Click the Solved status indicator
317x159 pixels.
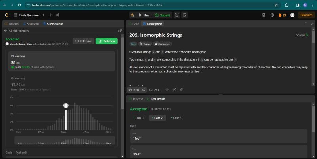[x=302, y=35]
